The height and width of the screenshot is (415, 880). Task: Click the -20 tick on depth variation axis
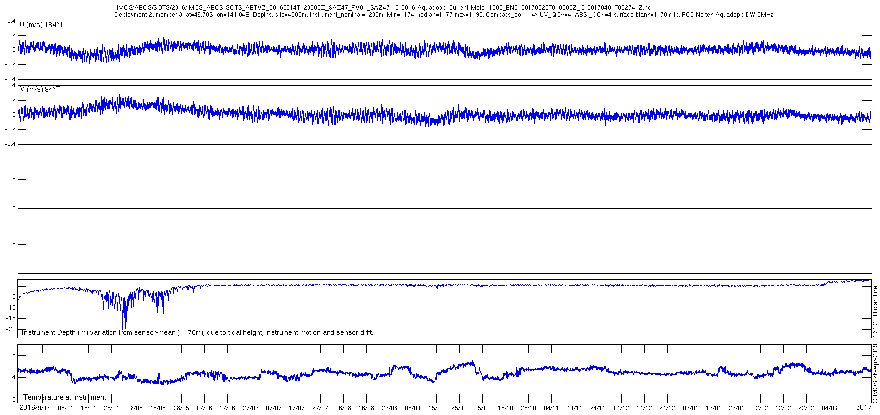point(10,329)
